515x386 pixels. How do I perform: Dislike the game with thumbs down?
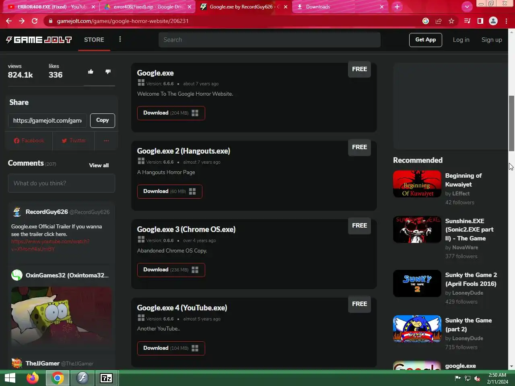tap(108, 72)
